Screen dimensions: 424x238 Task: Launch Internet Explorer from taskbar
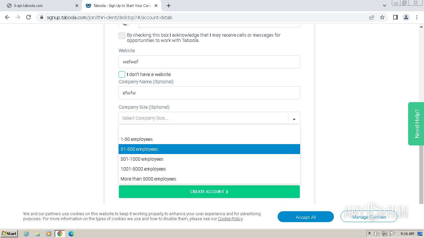click(x=26, y=234)
